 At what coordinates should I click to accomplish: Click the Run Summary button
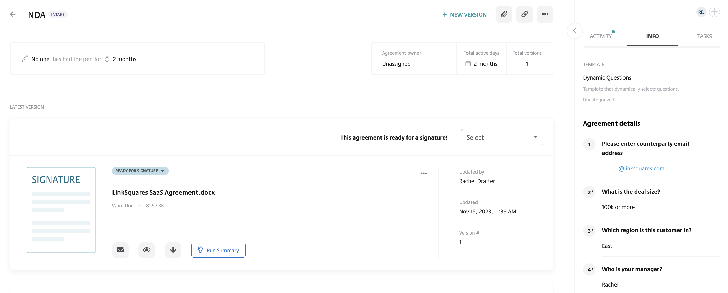point(218,250)
